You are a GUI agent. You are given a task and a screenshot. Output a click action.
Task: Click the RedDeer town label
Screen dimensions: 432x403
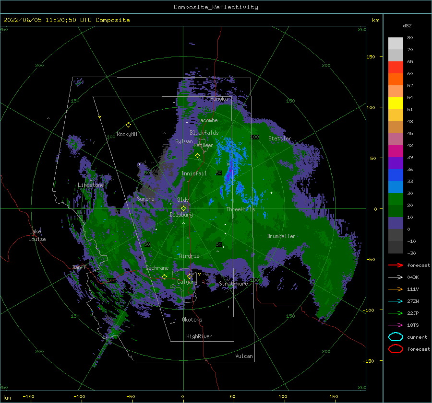204,145
